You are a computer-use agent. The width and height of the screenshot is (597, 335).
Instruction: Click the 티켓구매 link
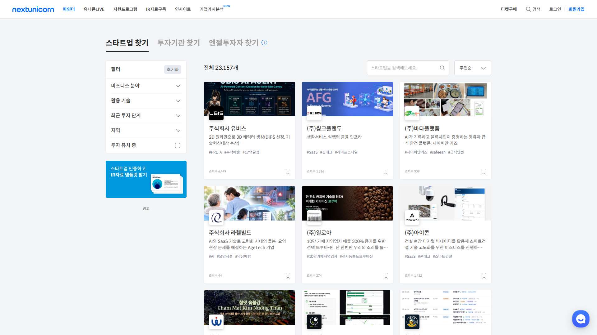pos(509,9)
